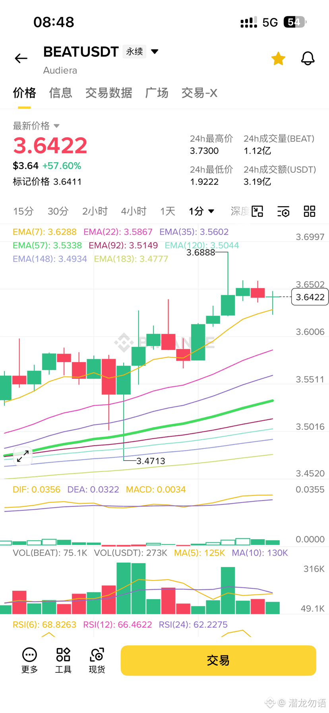This screenshot has height=713, width=329.
Task: Click the 24h成交额(USDT) value 3.19亿
Action: tap(257, 182)
